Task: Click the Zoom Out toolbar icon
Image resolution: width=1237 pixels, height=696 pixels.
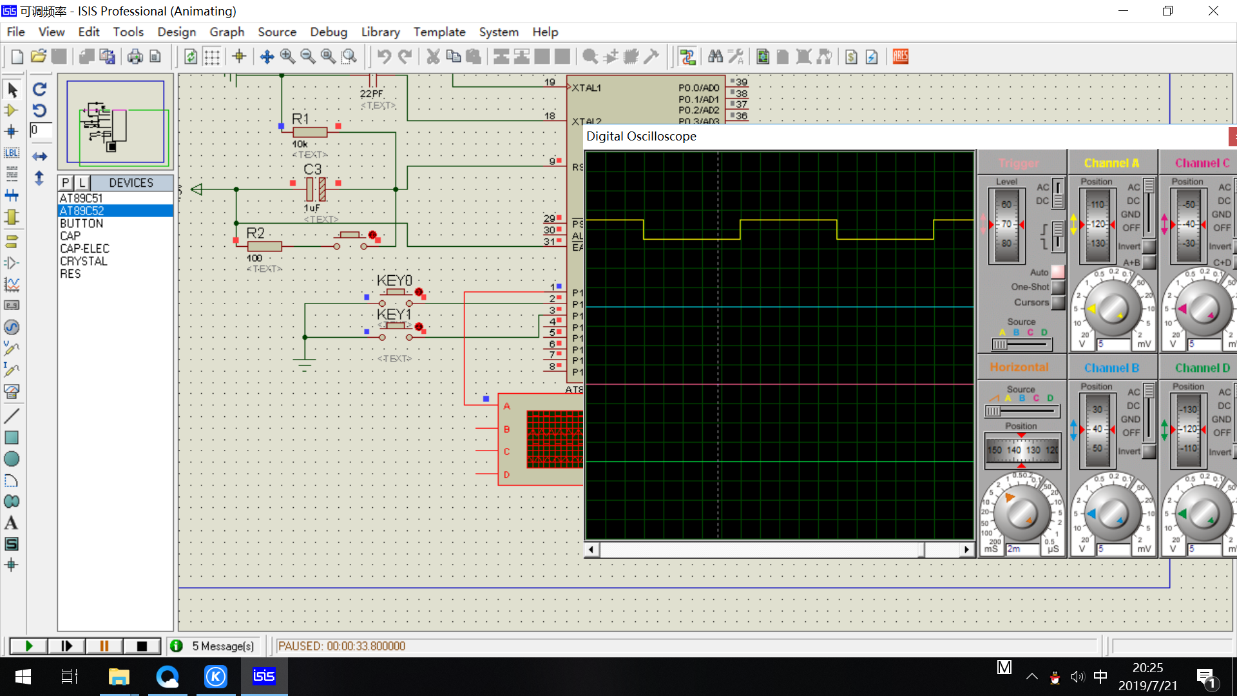Action: [308, 57]
